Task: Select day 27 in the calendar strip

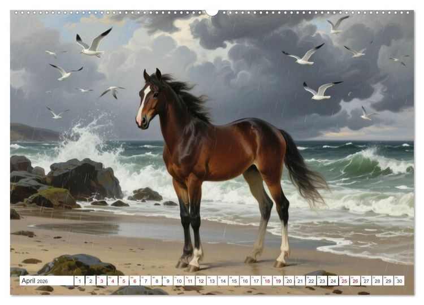Action: point(366,280)
